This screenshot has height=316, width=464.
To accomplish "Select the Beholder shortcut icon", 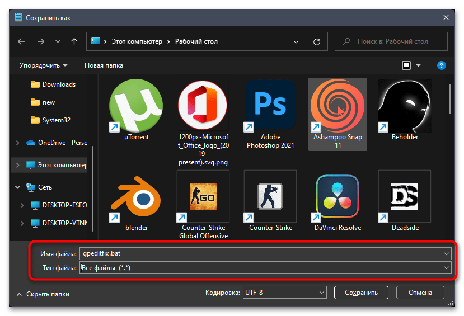I will tap(405, 106).
